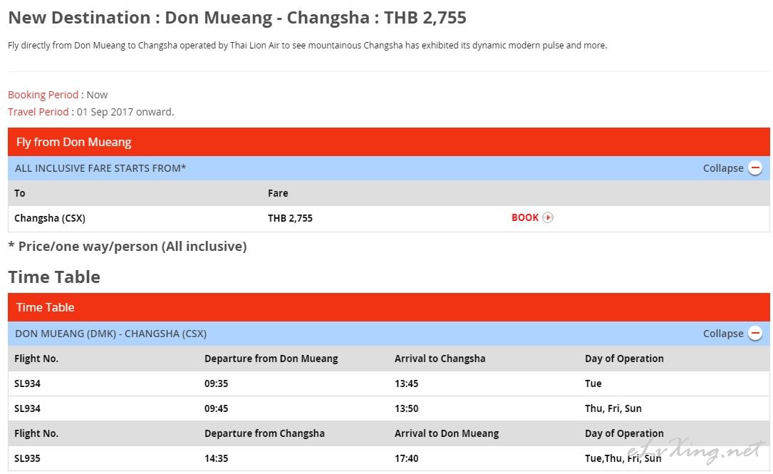The width and height of the screenshot is (773, 474).
Task: Click the THB 2,755 fare cell
Action: click(290, 218)
